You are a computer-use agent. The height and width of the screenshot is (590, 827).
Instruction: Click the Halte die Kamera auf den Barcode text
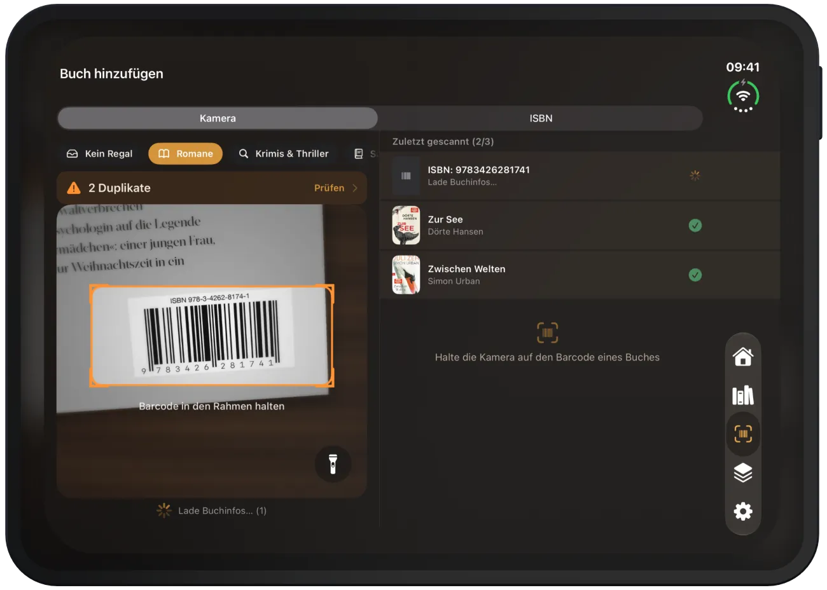click(x=547, y=357)
